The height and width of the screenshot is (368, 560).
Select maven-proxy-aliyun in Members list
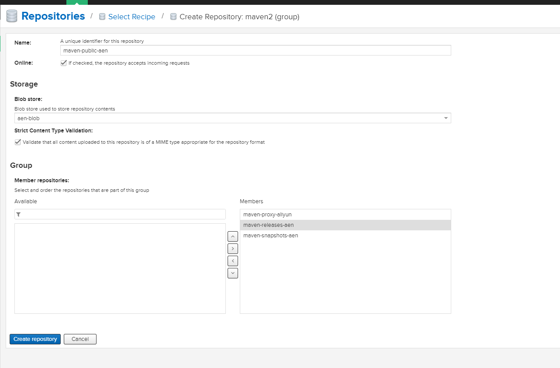(x=267, y=215)
